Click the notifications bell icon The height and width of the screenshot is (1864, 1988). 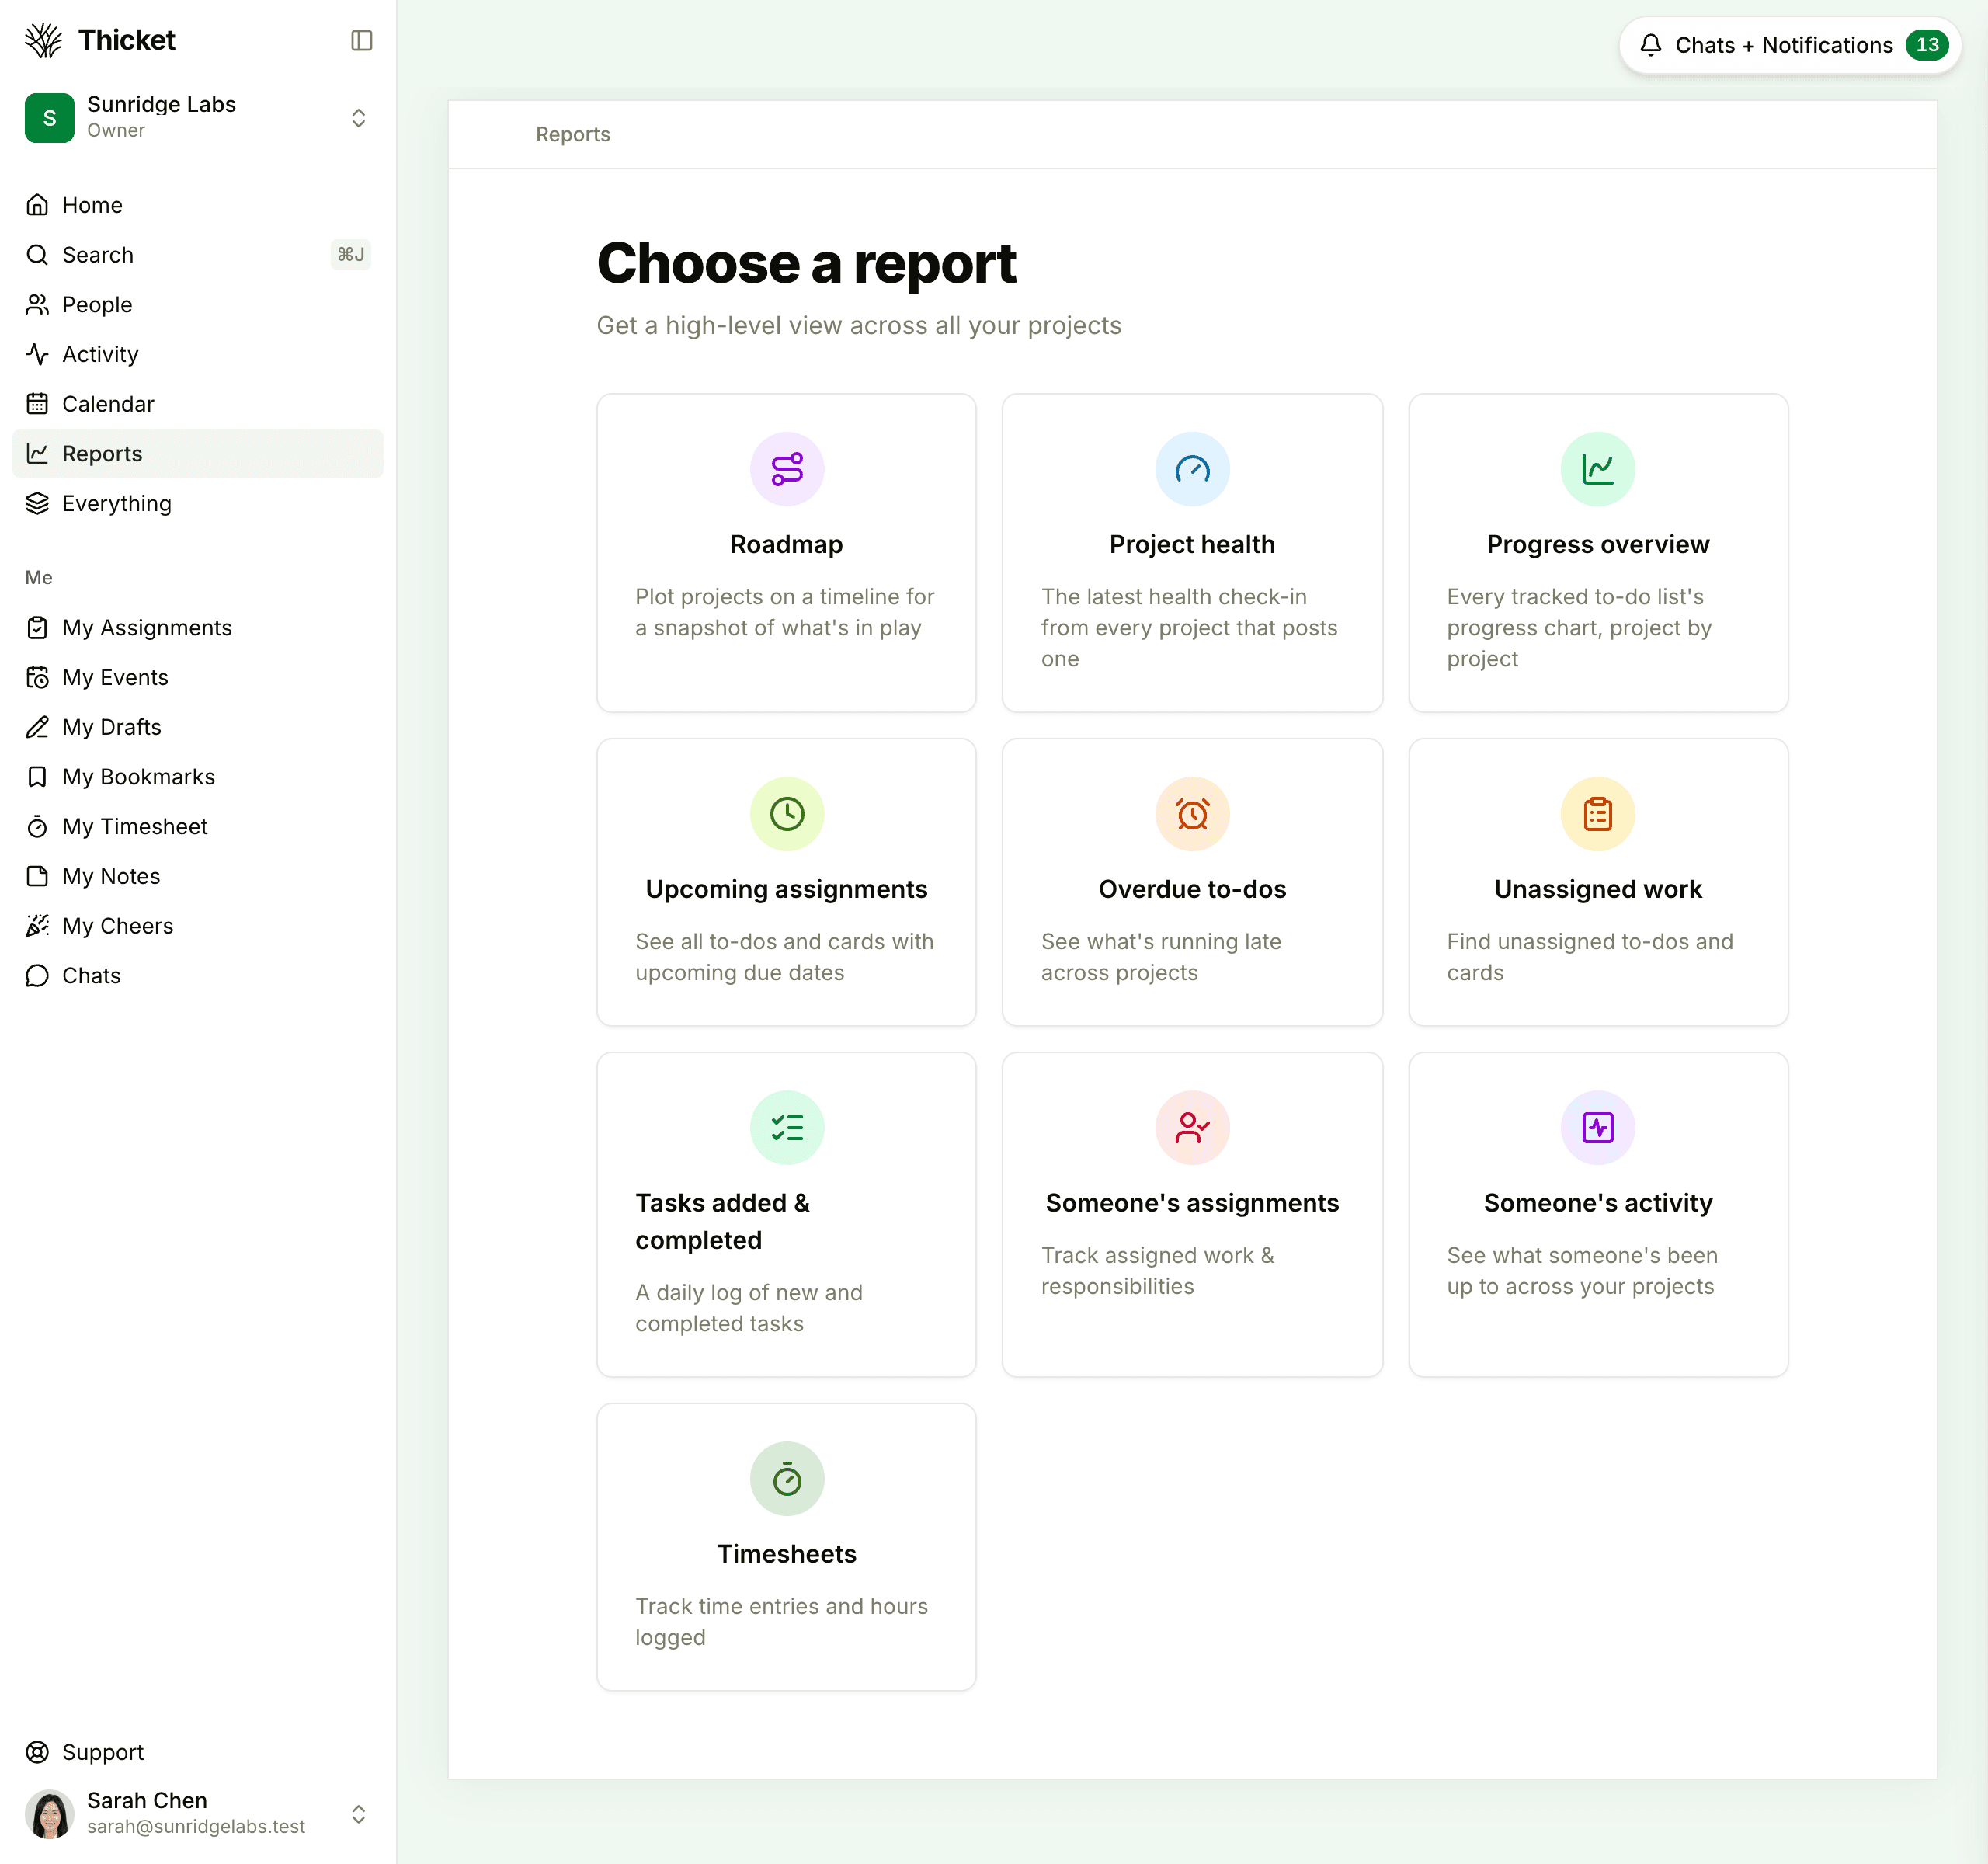click(x=1651, y=45)
